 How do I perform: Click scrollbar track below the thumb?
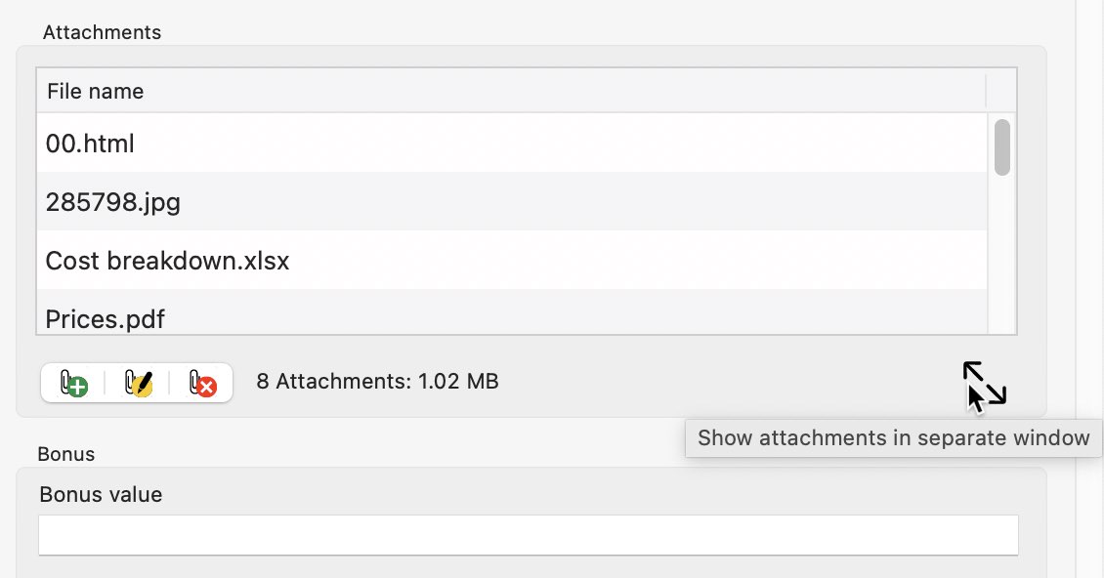[1002, 255]
